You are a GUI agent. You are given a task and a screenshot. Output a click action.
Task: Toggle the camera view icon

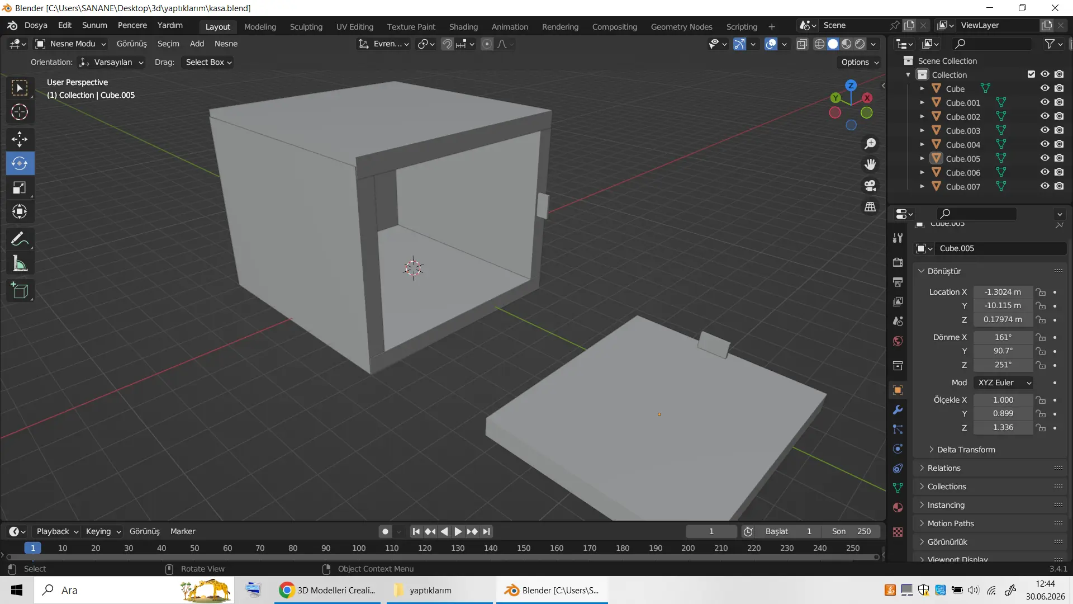tap(870, 186)
